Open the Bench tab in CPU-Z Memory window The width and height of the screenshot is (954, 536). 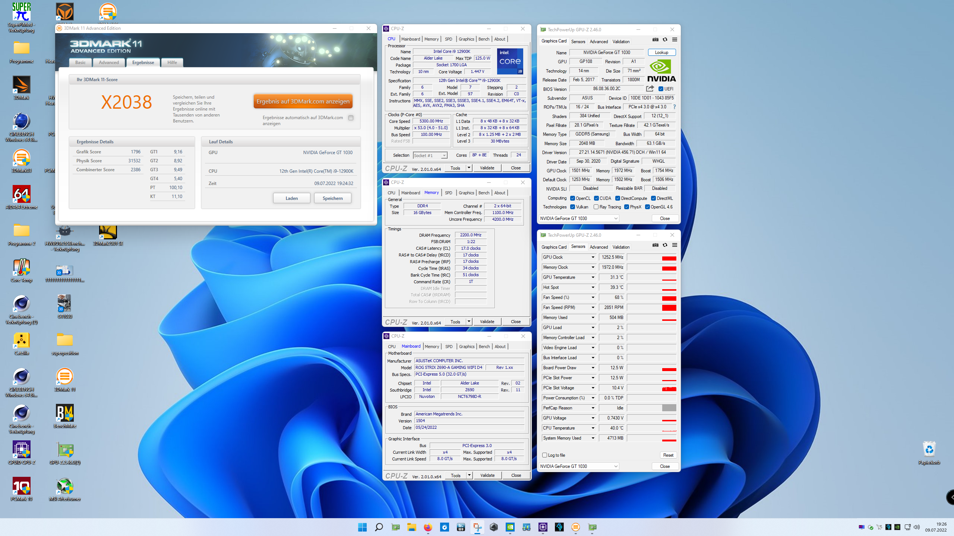[x=484, y=193]
